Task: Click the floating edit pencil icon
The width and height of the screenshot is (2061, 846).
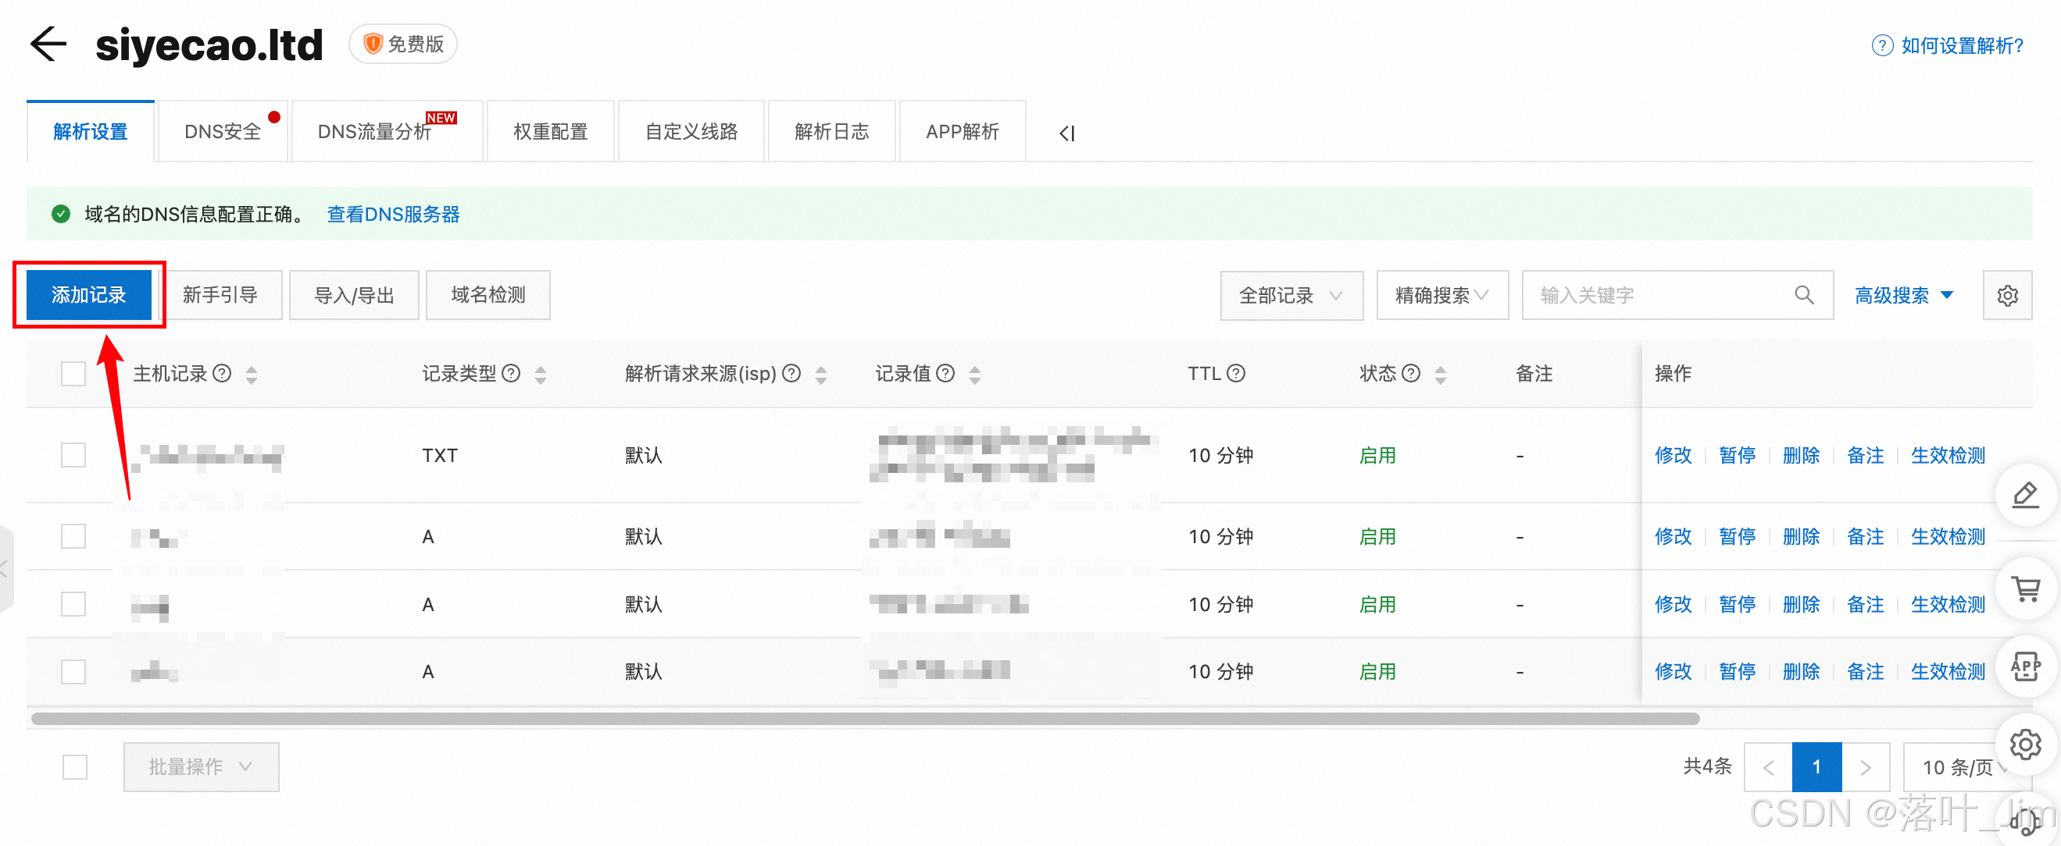Action: click(2024, 496)
